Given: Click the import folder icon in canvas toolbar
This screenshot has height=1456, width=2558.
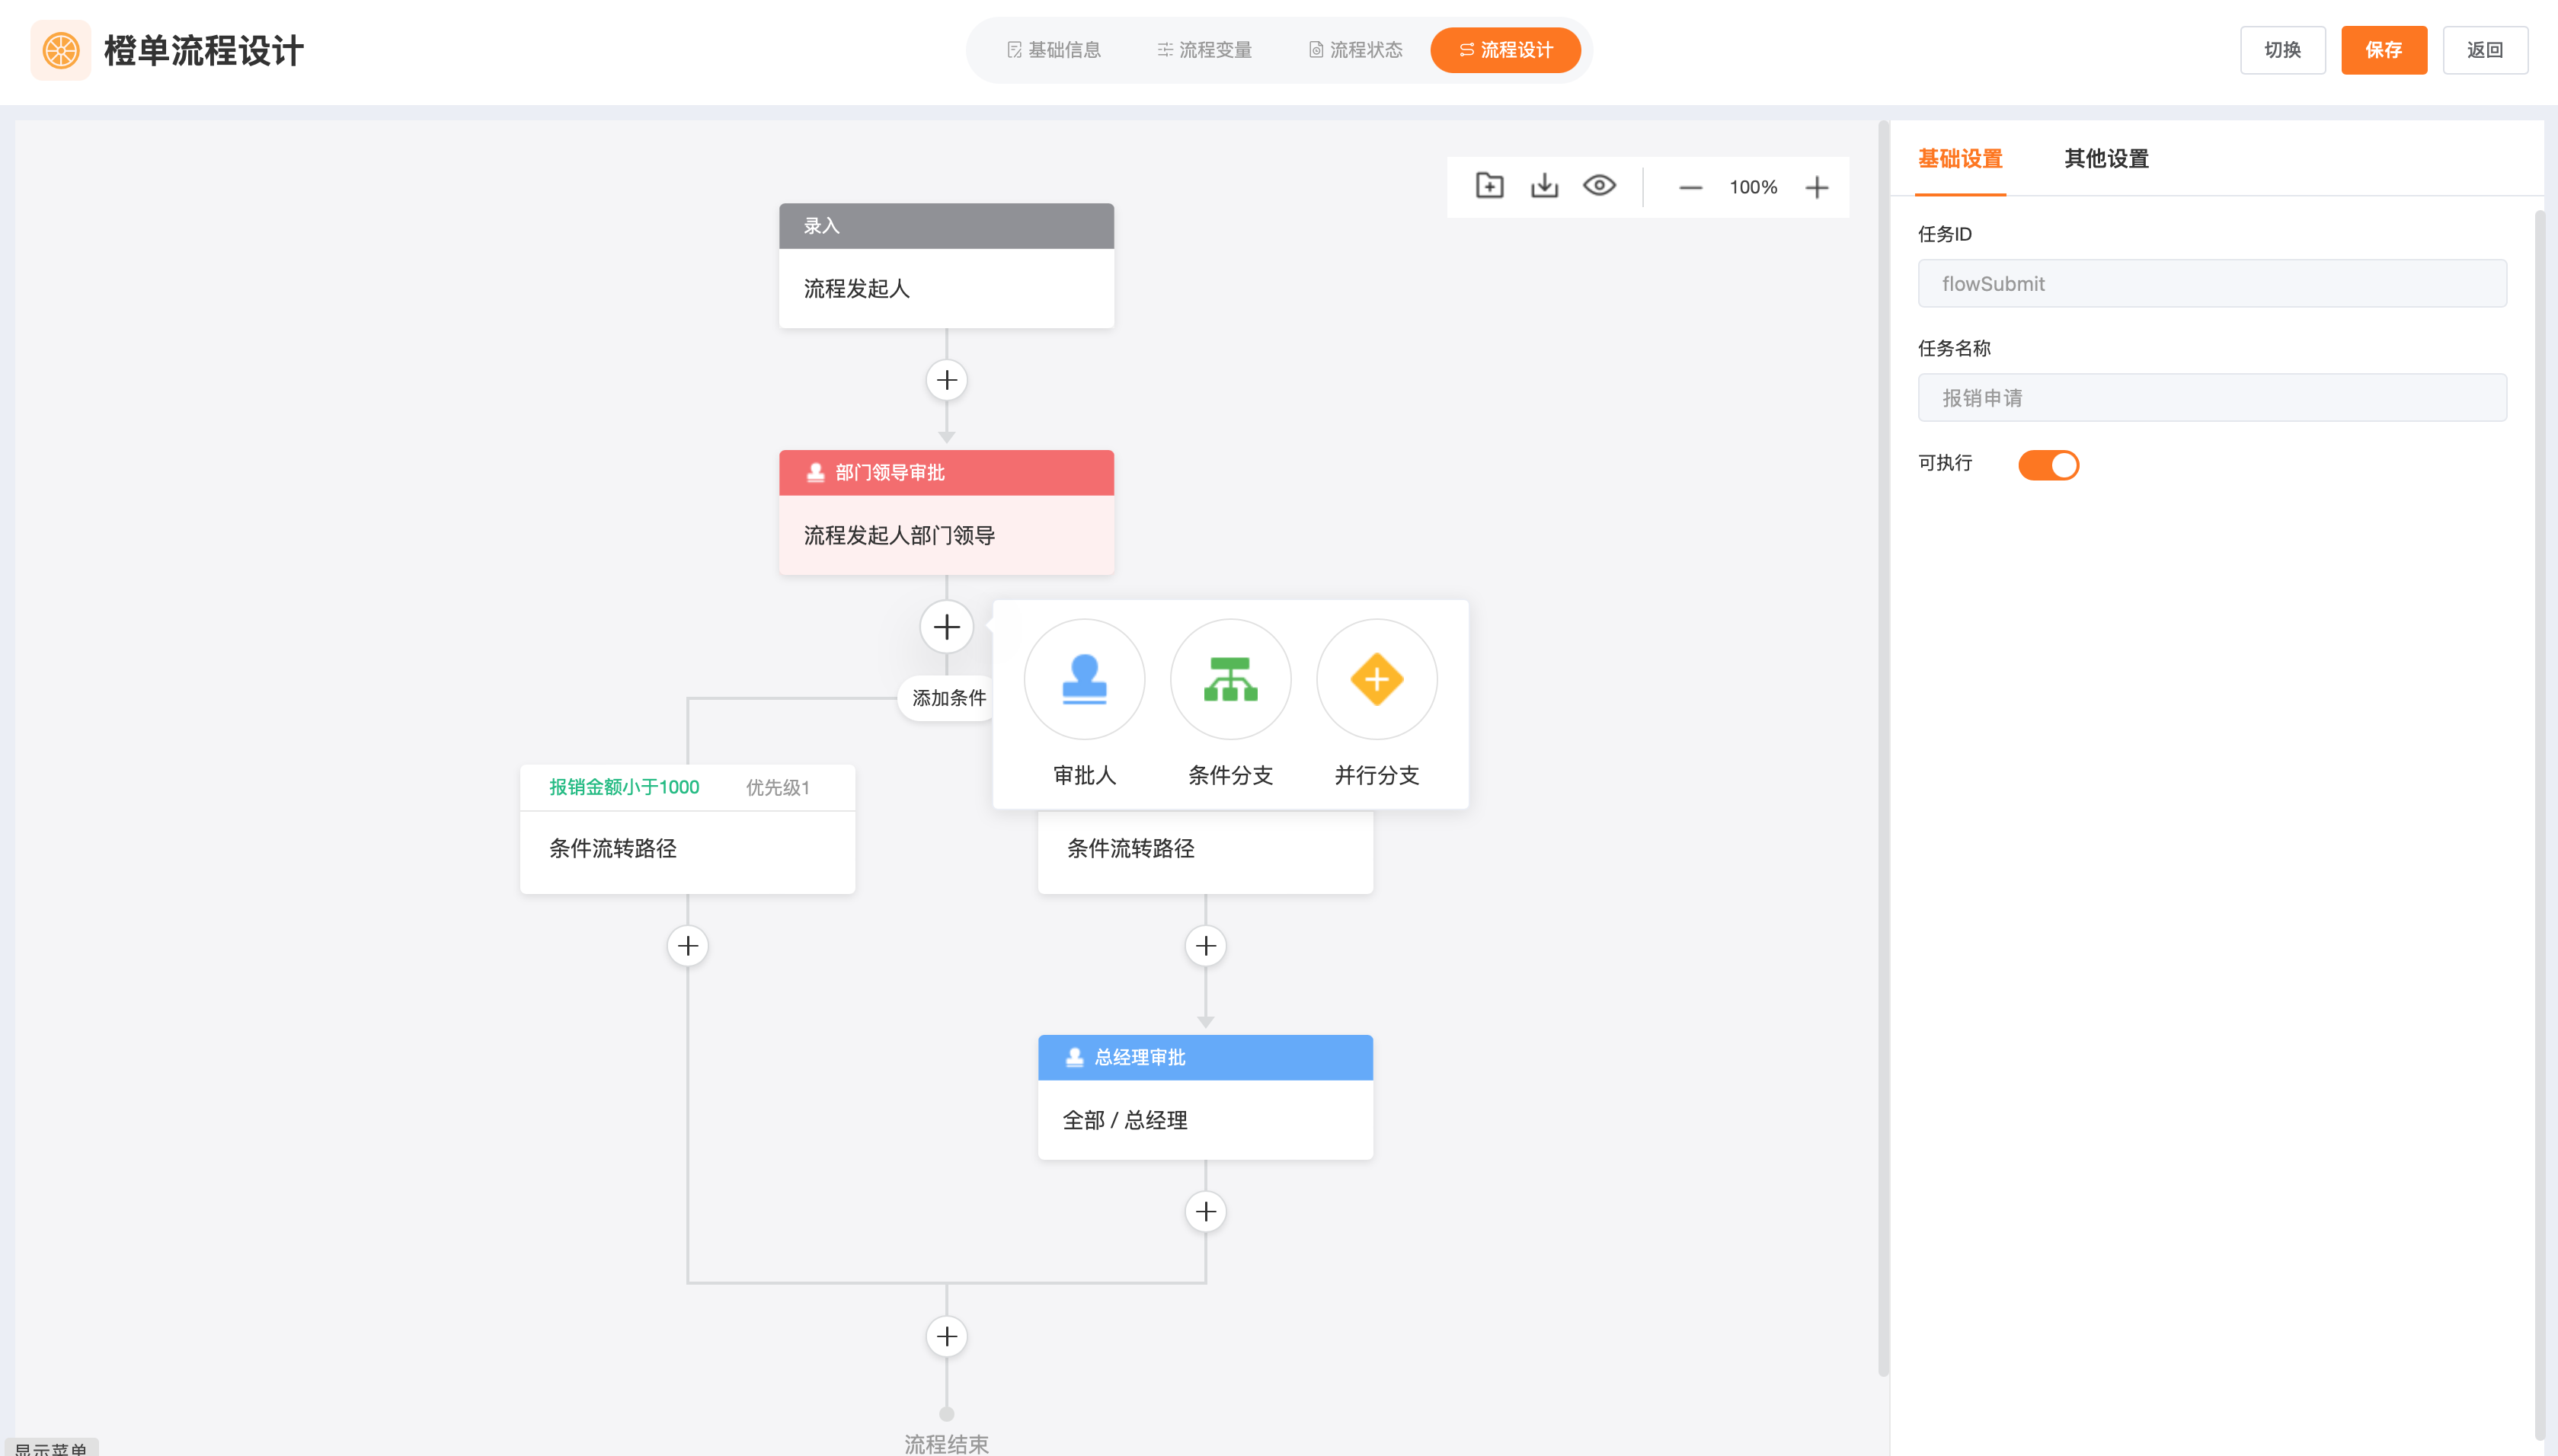Looking at the screenshot, I should 1489,186.
